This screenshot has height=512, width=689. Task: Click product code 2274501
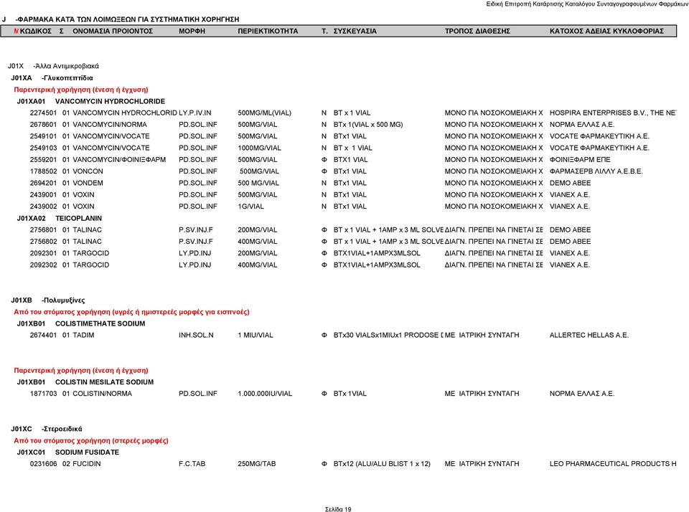pos(43,113)
